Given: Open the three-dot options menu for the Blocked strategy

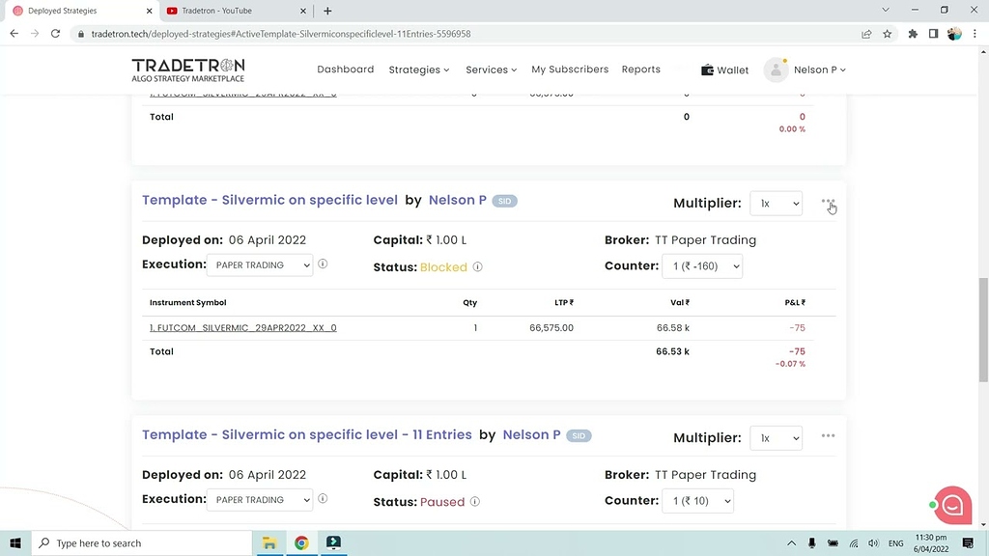Looking at the screenshot, I should (828, 203).
